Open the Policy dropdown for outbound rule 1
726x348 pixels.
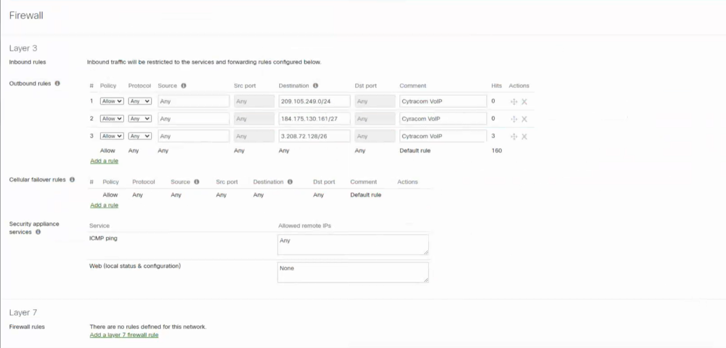pyautogui.click(x=111, y=101)
